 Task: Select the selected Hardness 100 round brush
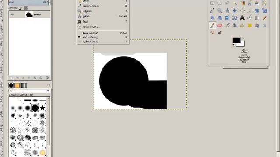click(x=35, y=108)
